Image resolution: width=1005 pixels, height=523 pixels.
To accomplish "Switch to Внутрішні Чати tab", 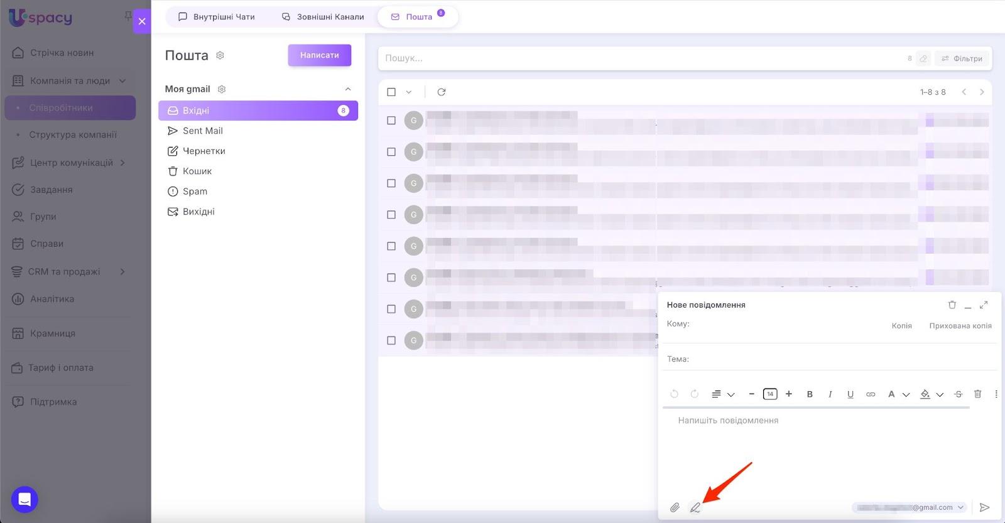I will pyautogui.click(x=217, y=17).
